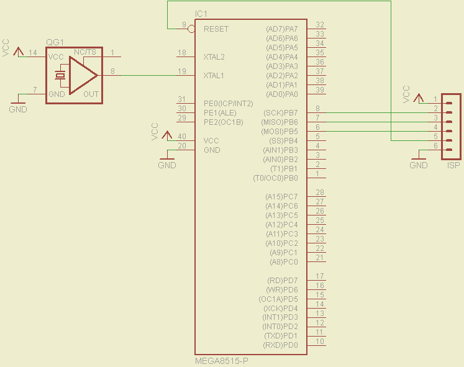Select the VCC arrow next to ISP connector
The width and height of the screenshot is (464, 367).
click(419, 97)
